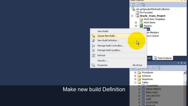Image resolution: width=188 pixels, height=106 pixels.
Task: Select Tables folder
Action: 145,82
